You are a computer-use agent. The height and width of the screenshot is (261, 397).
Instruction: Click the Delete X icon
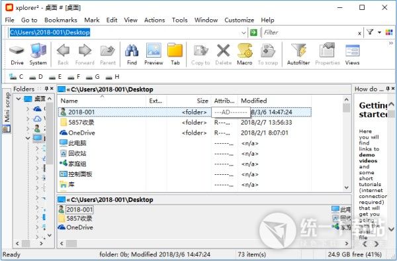point(224,54)
